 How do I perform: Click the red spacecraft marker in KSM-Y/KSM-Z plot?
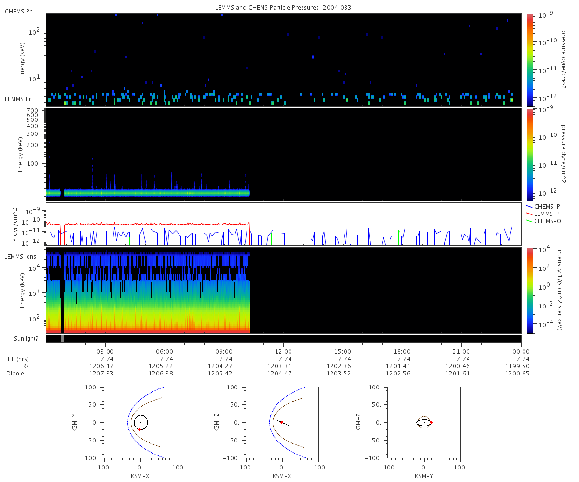coord(431,422)
